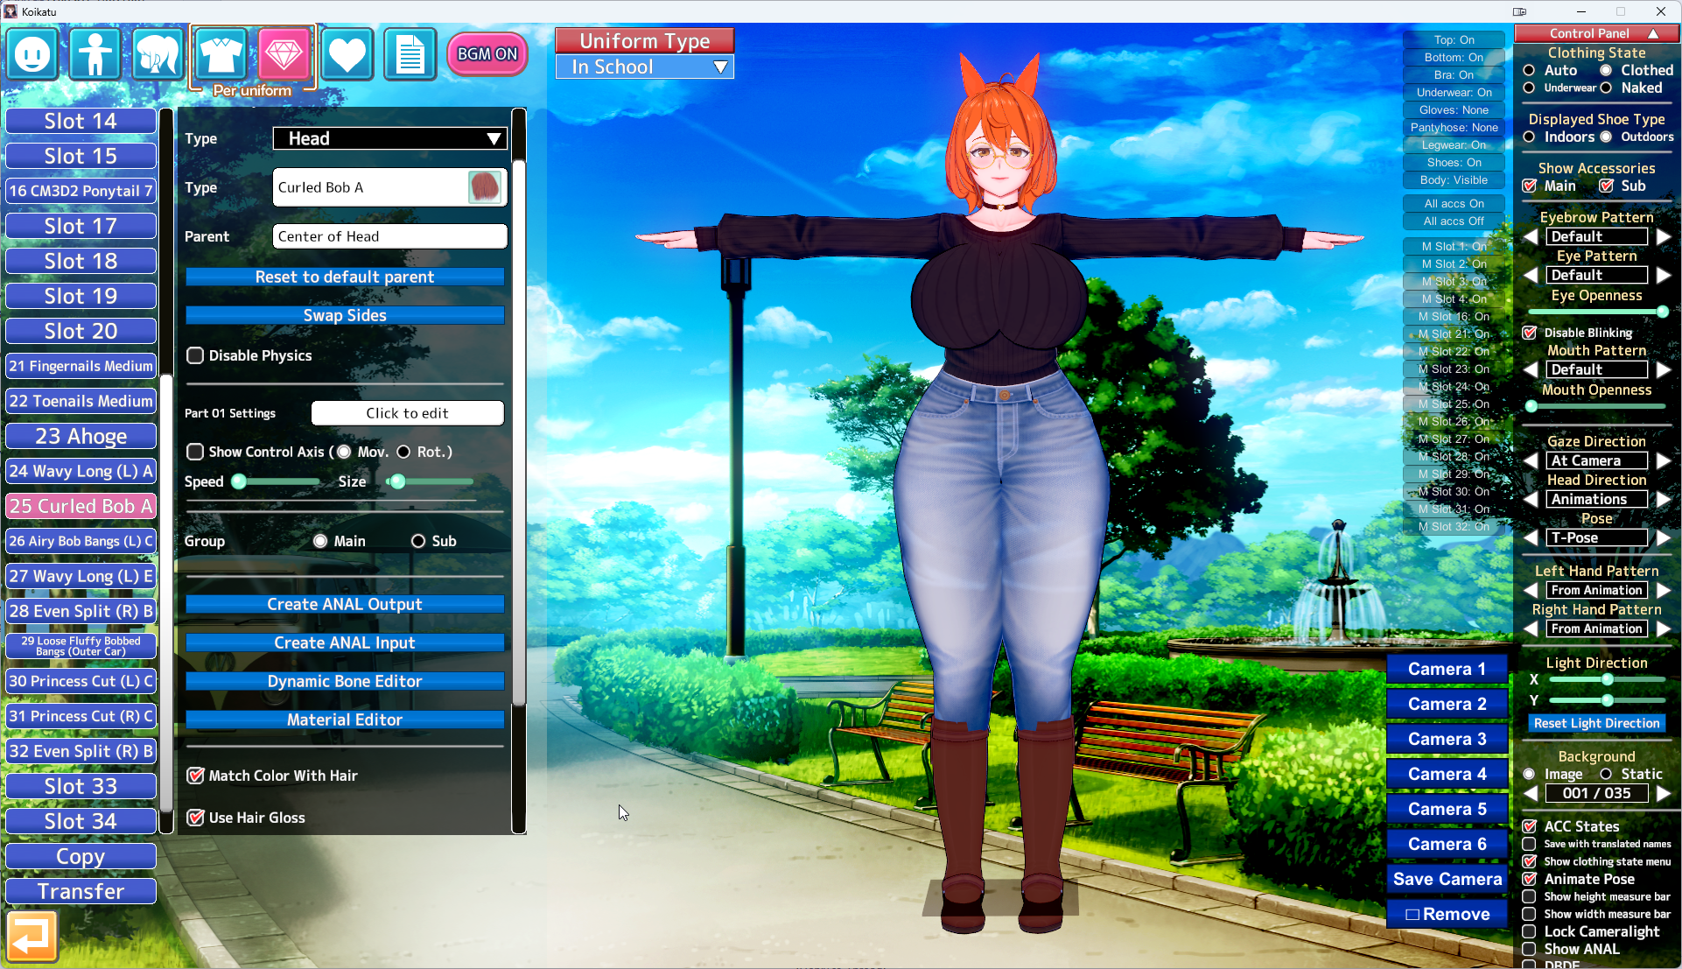Select accessory slot 23 Ahoge

click(x=81, y=436)
